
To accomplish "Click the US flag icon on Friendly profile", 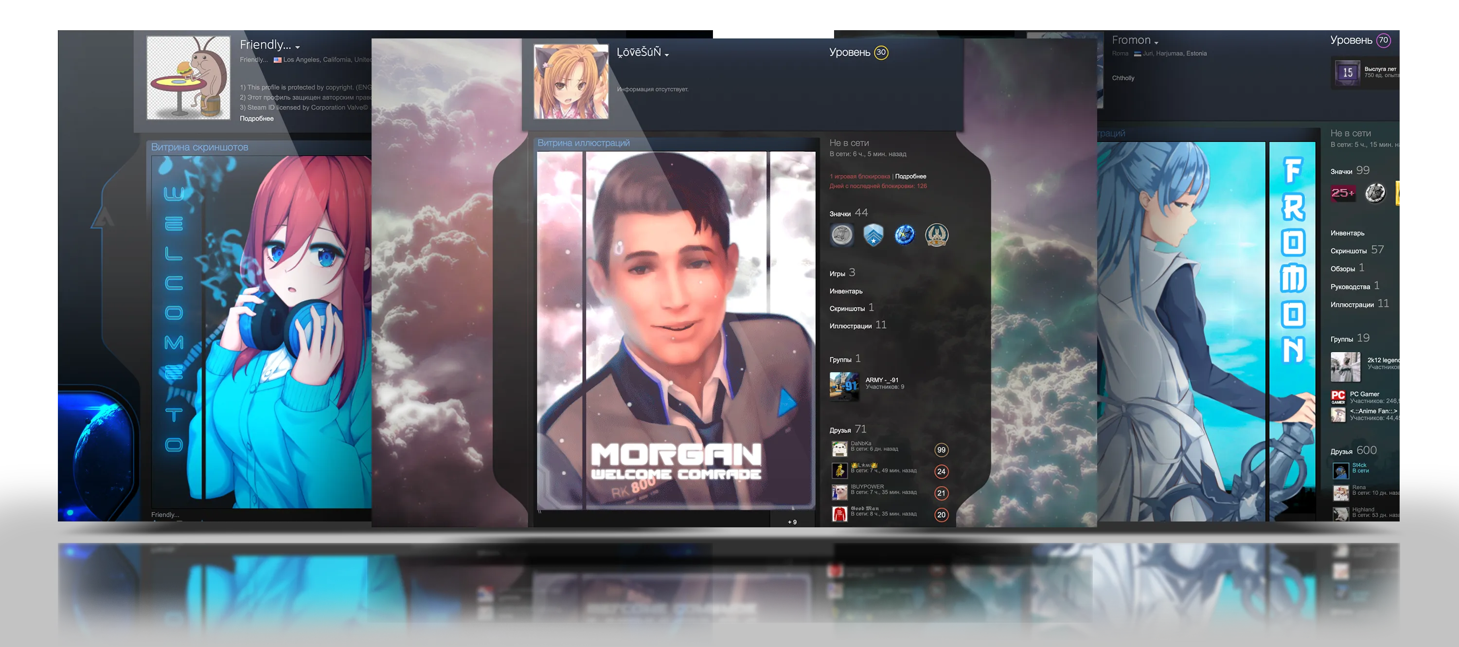I will coord(278,59).
